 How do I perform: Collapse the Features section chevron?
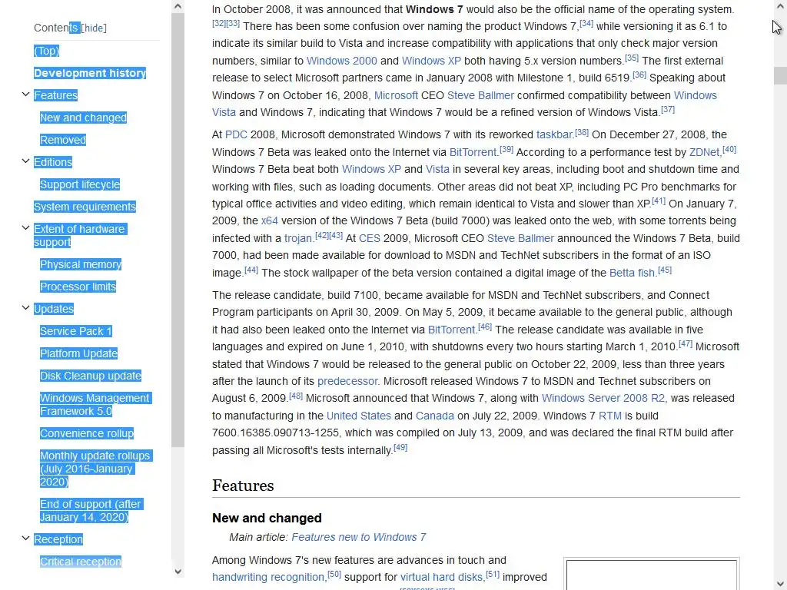click(25, 94)
